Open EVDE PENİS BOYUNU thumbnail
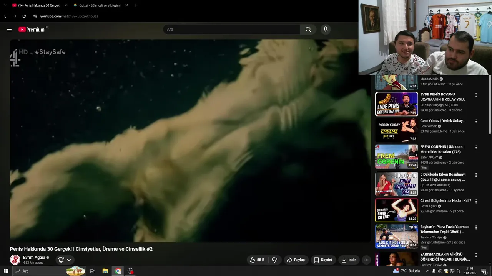 397,104
